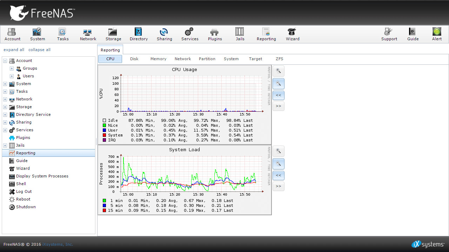
Task: Open Shell from the sidebar tree
Action: click(21, 184)
